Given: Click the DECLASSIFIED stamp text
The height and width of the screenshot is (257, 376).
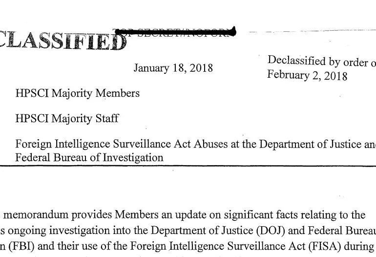Looking at the screenshot, I should [x=63, y=41].
